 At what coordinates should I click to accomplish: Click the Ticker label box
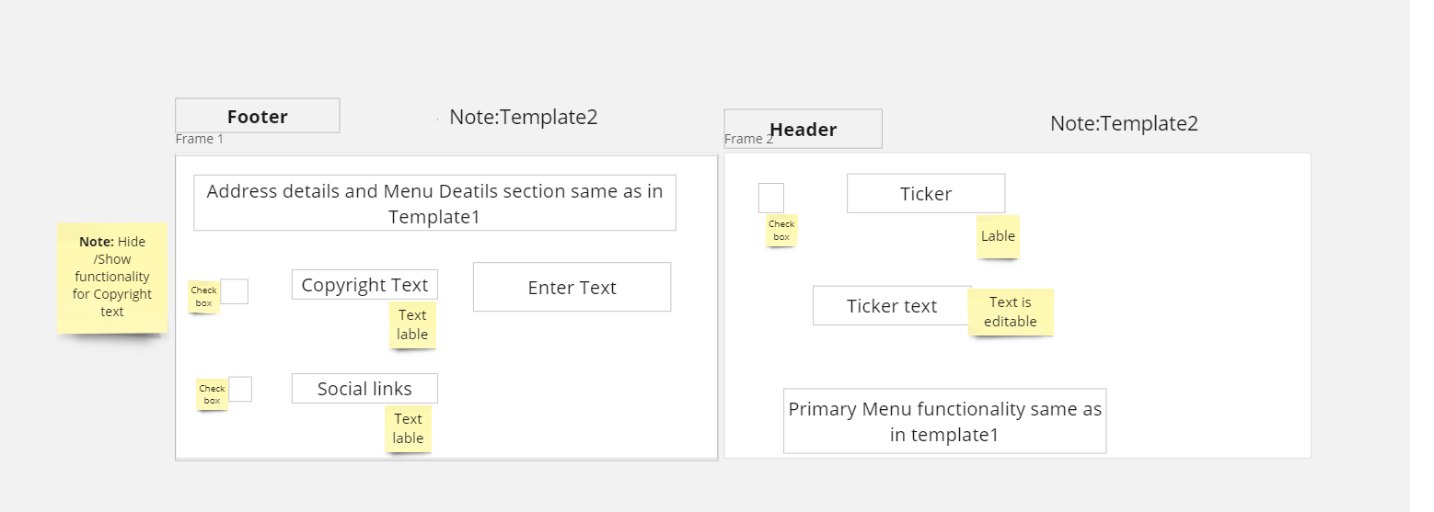point(926,193)
